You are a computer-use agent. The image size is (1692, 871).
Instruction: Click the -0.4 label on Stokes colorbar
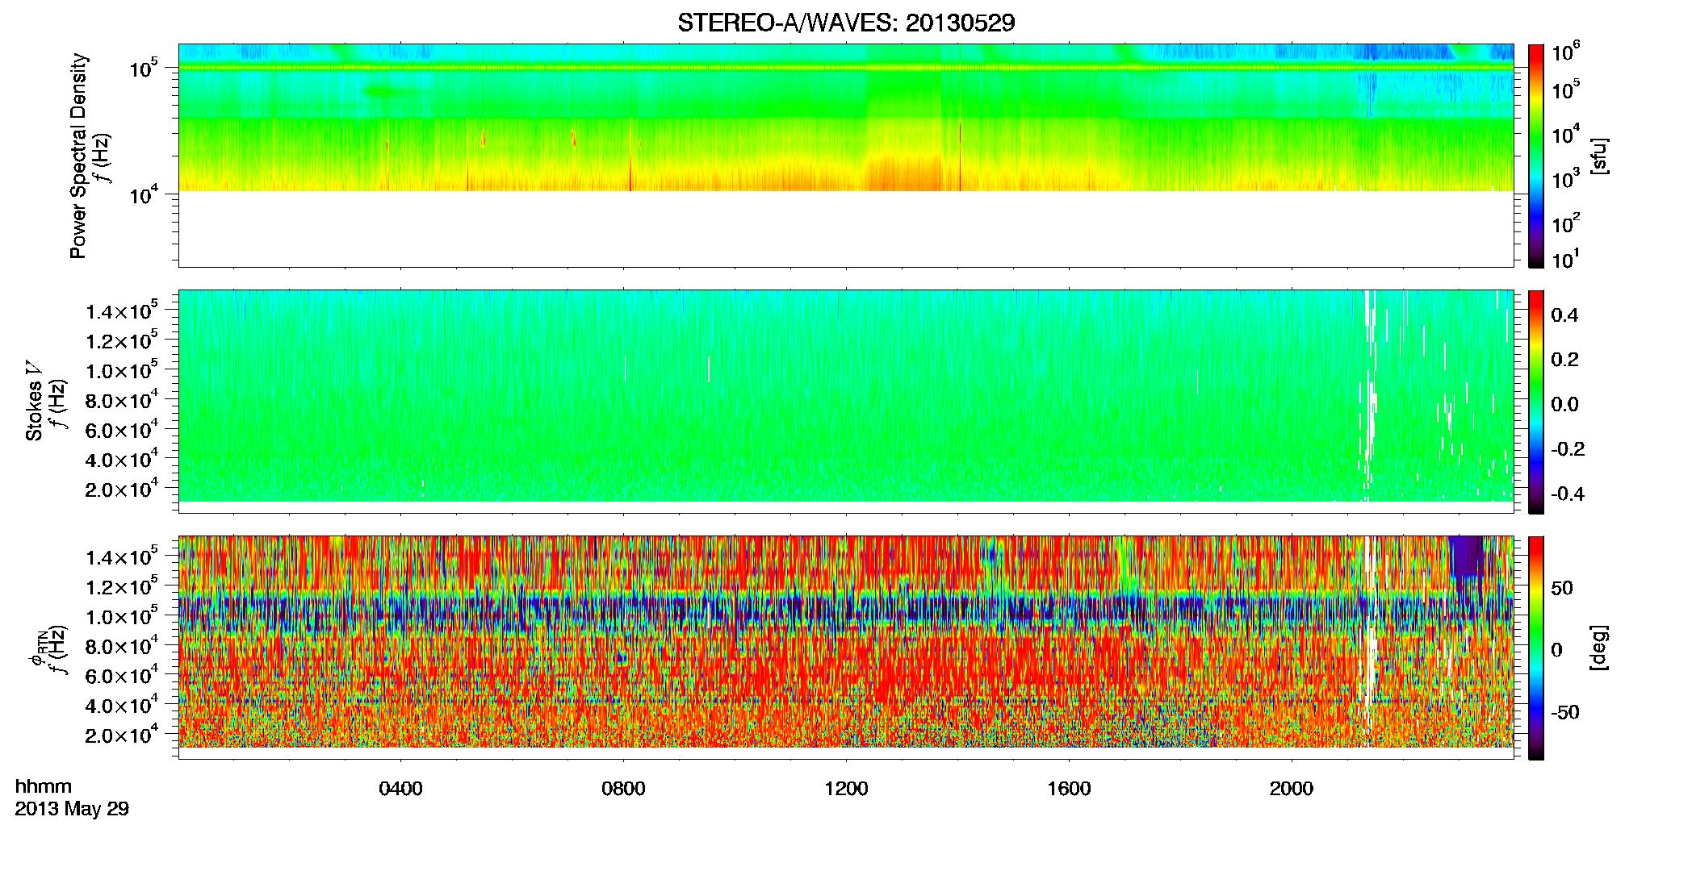(1568, 494)
